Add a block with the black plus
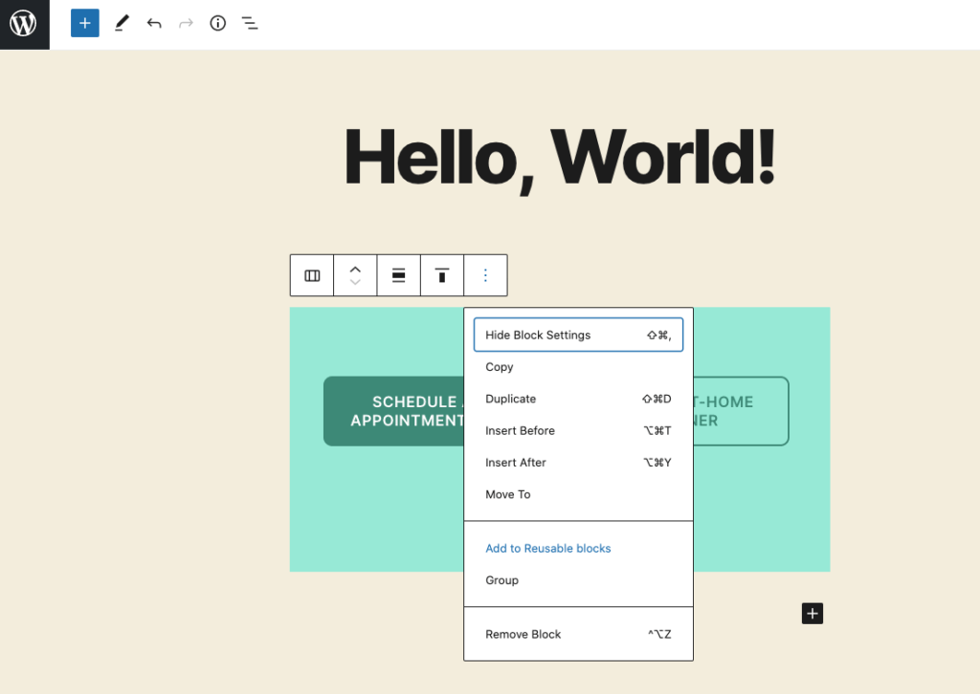 [x=813, y=614]
